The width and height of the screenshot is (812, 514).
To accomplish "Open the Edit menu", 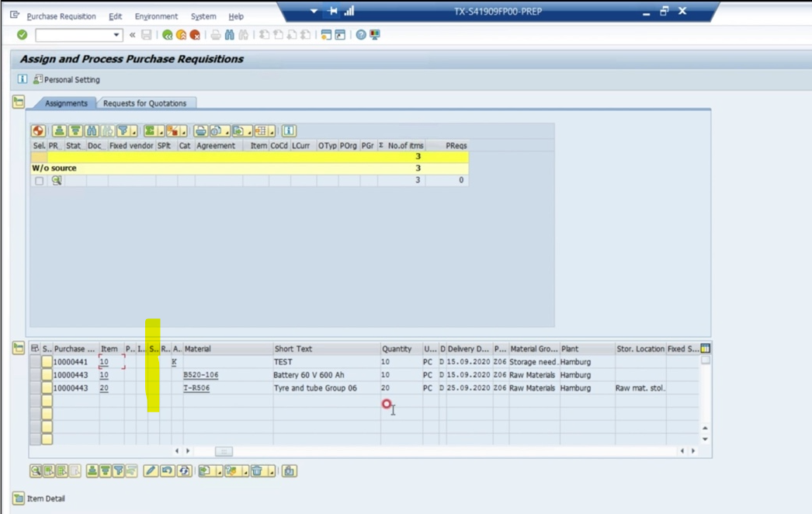I will 115,16.
